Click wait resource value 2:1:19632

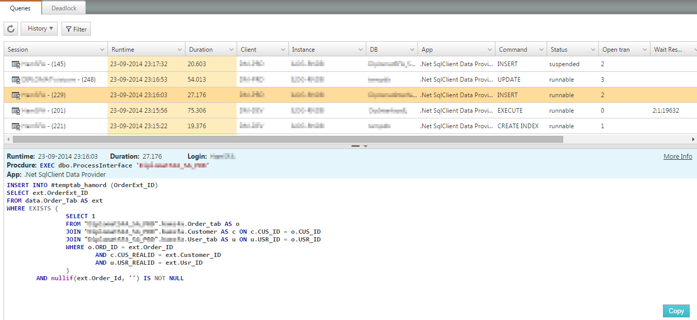[x=665, y=111]
